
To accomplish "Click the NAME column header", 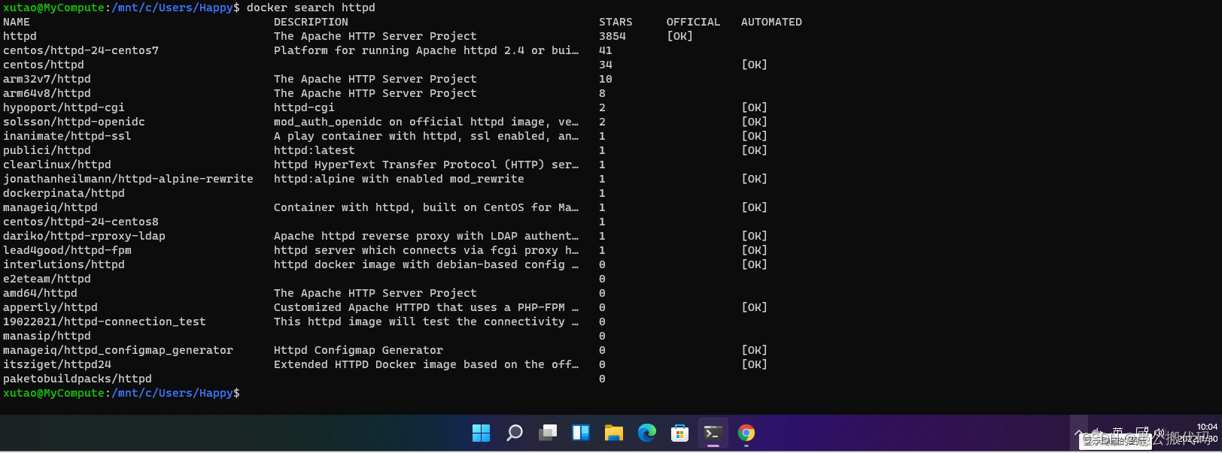I will pos(17,22).
